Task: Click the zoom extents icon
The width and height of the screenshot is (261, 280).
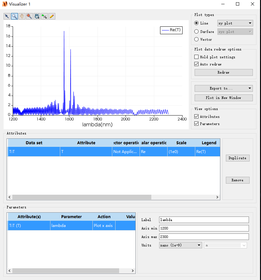Action: pyautogui.click(x=29, y=16)
